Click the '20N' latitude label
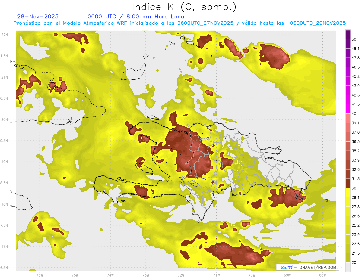Image resolution: width=362 pixels, height=279 pixels. [x=5, y=119]
